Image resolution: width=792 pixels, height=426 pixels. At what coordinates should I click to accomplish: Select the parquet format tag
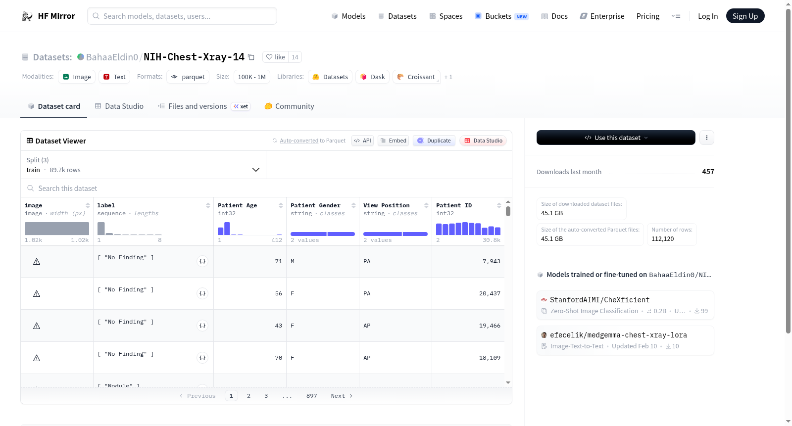tap(188, 77)
